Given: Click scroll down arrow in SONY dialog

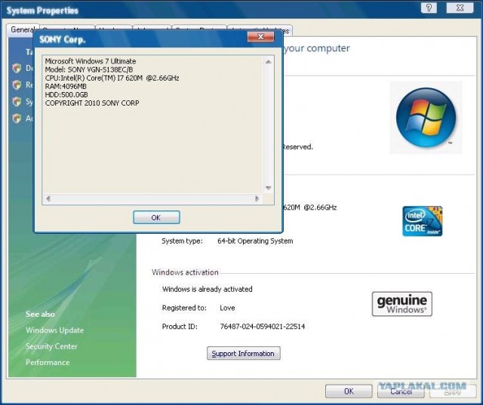Looking at the screenshot, I should click(269, 188).
